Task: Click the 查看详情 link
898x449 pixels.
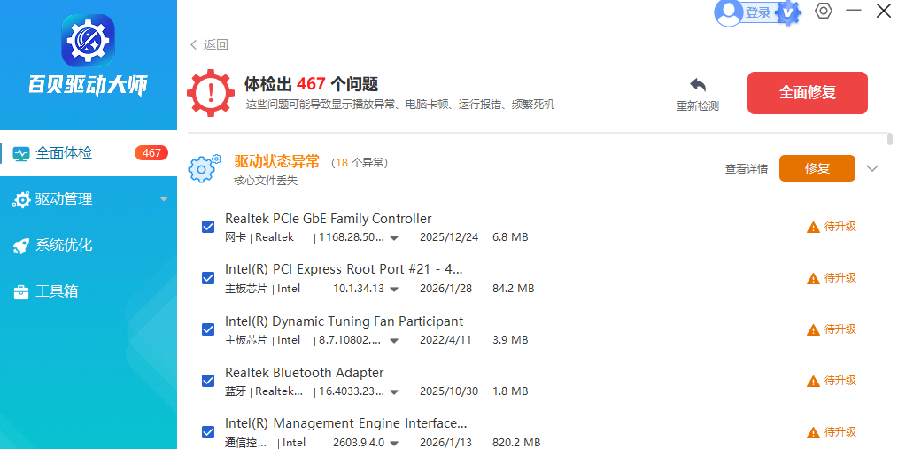Action: (x=747, y=169)
